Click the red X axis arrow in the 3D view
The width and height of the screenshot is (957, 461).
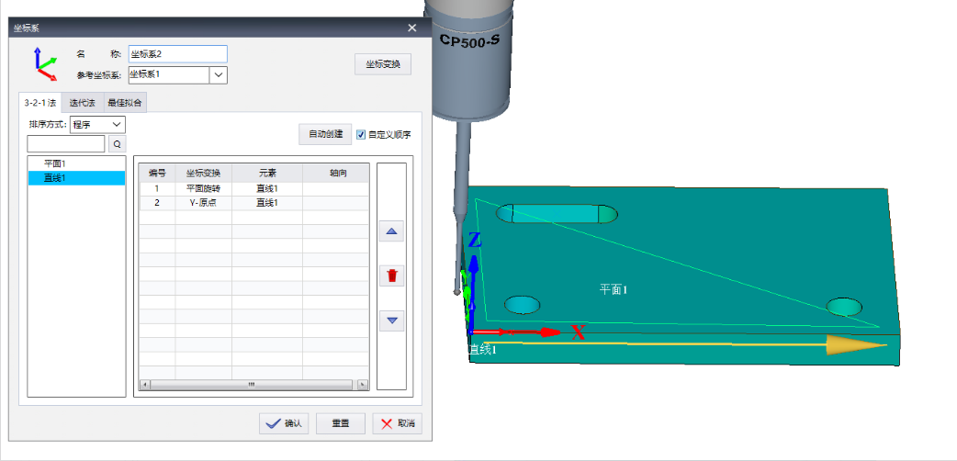coord(517,332)
